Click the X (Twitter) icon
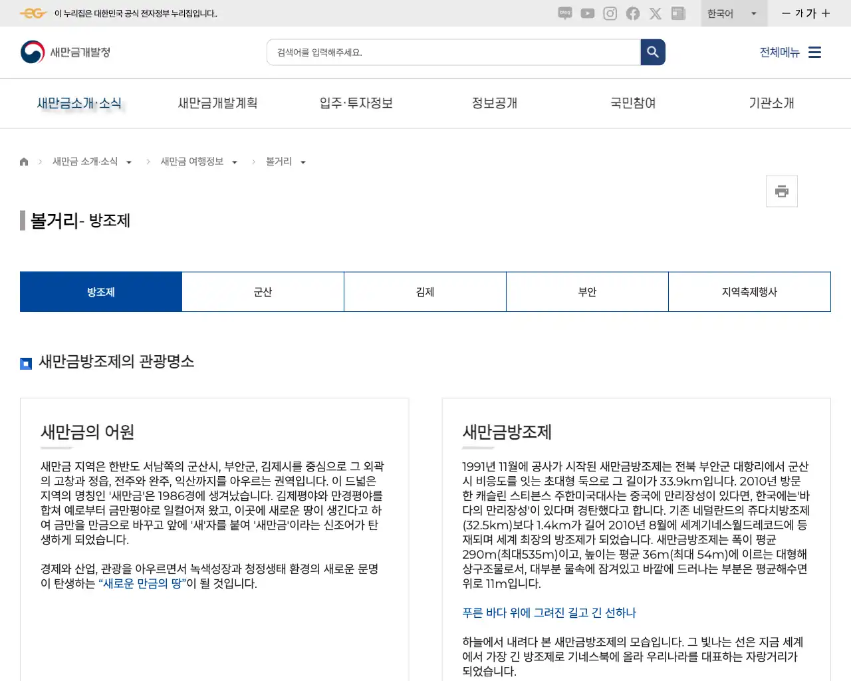Image resolution: width=851 pixels, height=681 pixels. click(x=656, y=13)
